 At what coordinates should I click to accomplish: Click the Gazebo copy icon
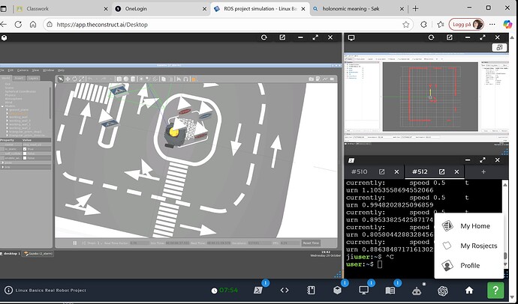[x=164, y=79]
